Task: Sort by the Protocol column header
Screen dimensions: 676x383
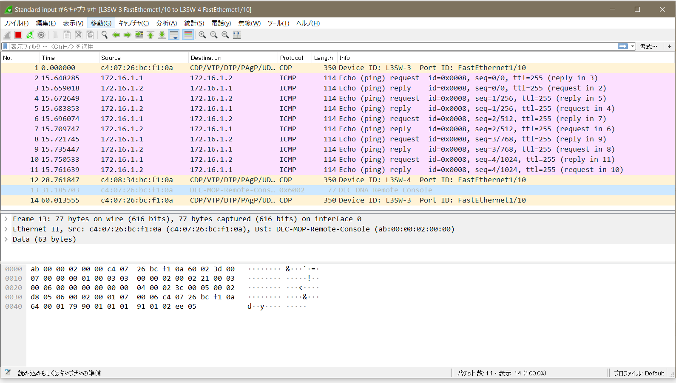Action: [x=295, y=58]
